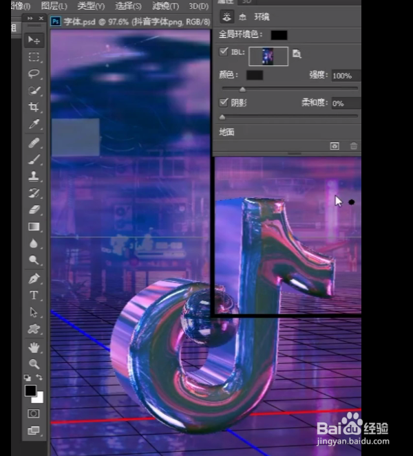Click the trash icon in Properties panel
This screenshot has width=413, height=456.
[x=354, y=146]
